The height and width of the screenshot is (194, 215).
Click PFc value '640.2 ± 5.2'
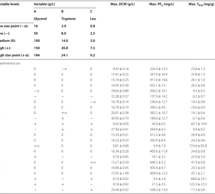(157, 162)
